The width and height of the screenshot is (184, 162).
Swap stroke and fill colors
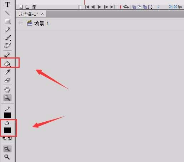point(10,138)
